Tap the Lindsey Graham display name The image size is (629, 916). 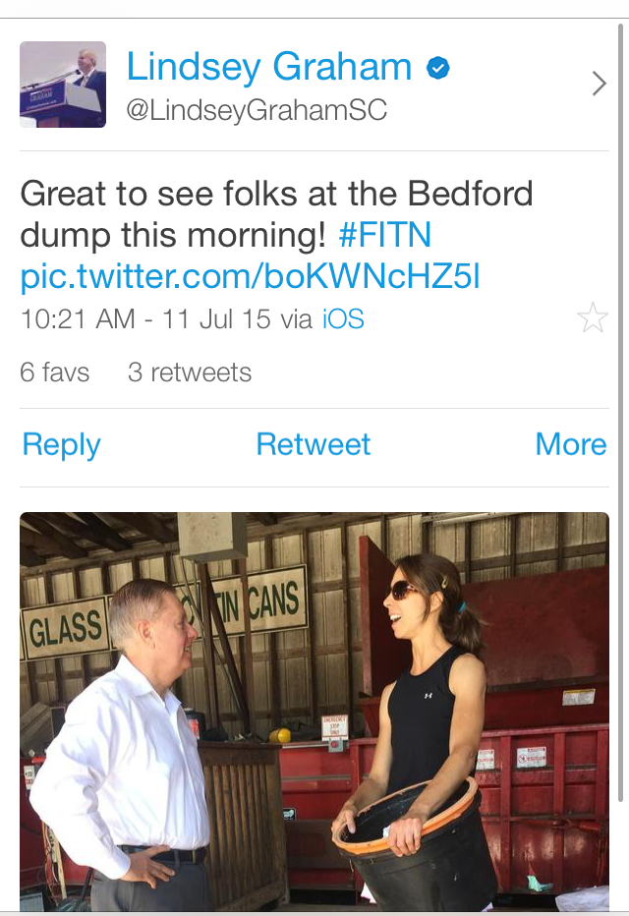268,67
